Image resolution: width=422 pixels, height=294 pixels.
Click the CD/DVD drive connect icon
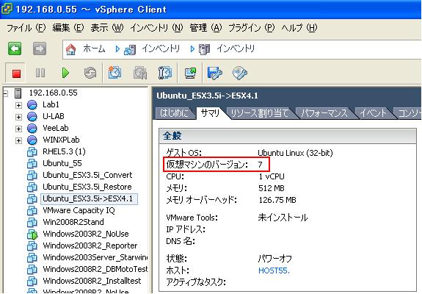tap(239, 73)
